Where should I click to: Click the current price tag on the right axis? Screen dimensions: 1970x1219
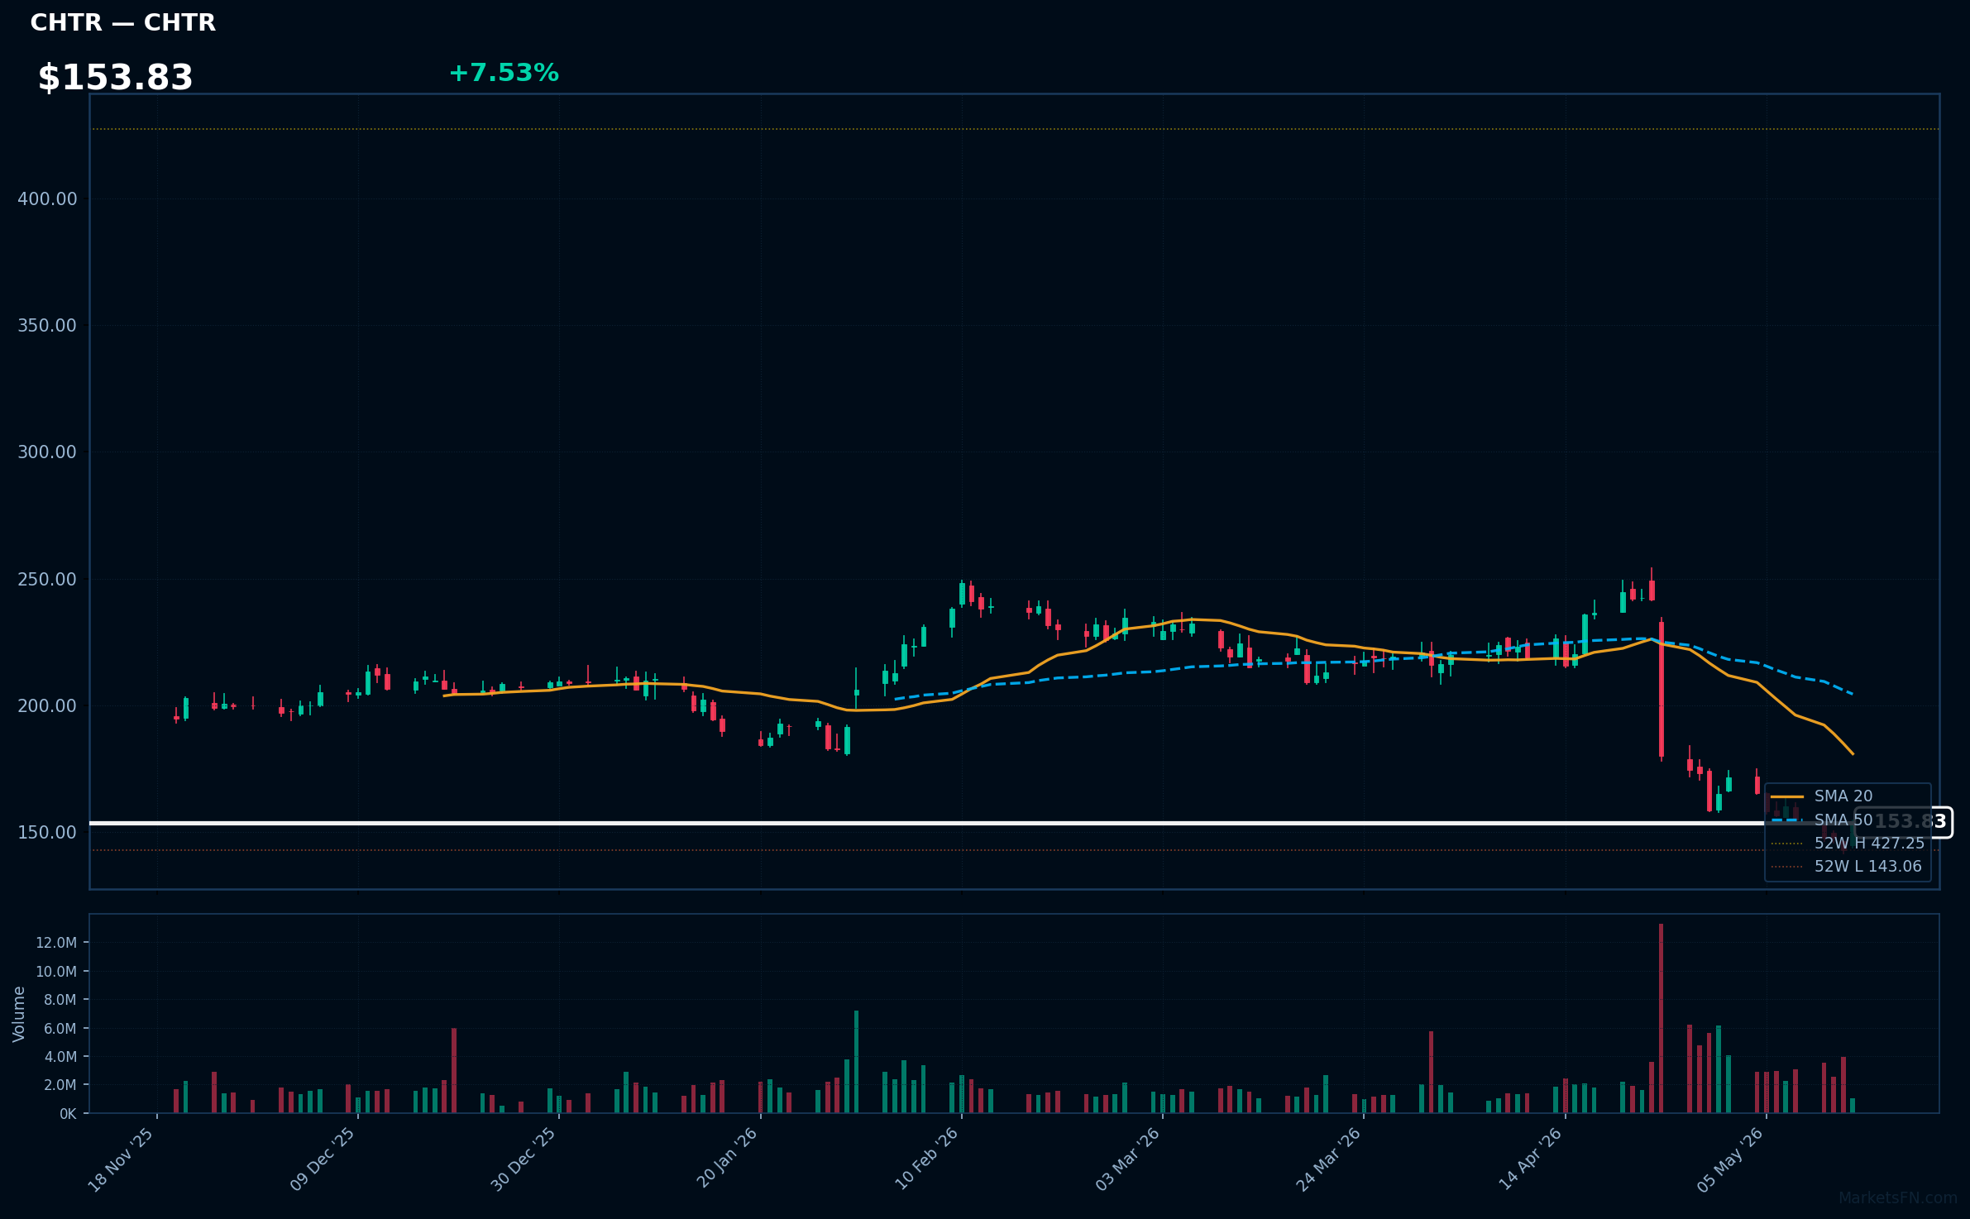coord(1904,822)
